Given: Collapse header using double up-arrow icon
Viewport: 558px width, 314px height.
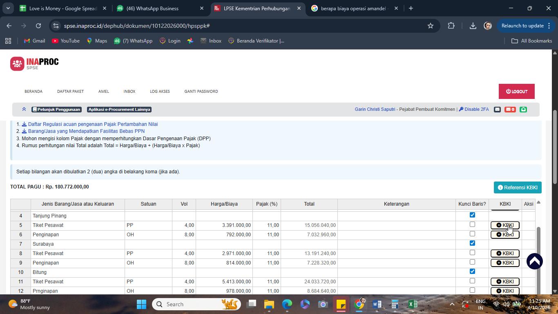Looking at the screenshot, I should (x=24, y=109).
